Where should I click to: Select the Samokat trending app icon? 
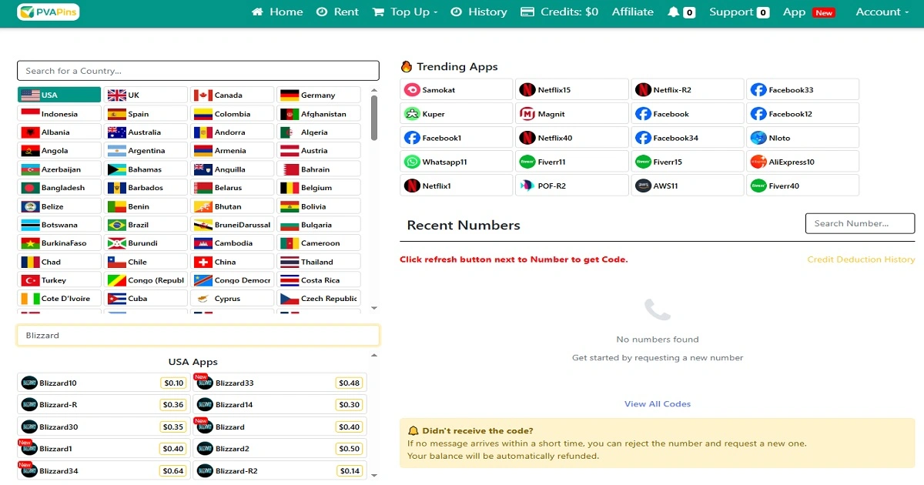(x=412, y=90)
